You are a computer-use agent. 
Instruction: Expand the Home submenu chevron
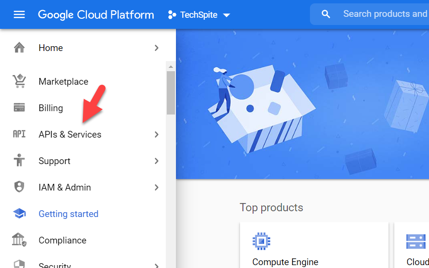point(156,48)
